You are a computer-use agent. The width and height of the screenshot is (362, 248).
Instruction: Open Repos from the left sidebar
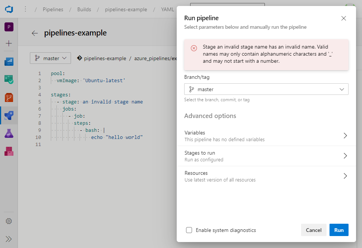[x=9, y=97]
